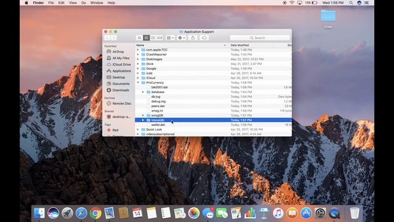394x222 pixels.
Task: Open the View menu
Action: tap(73, 2)
